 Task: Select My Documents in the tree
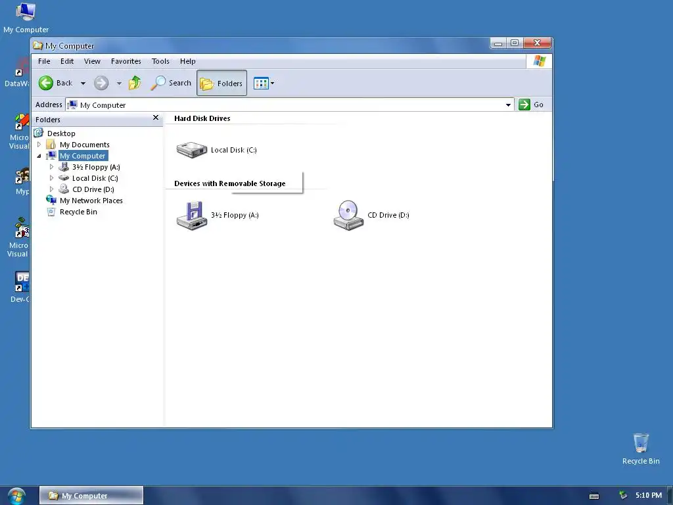pyautogui.click(x=85, y=144)
